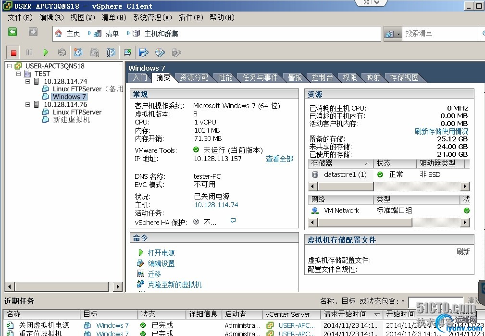Click the TEST datacenter icon
This screenshot has width=485, height=336.
(x=27, y=74)
